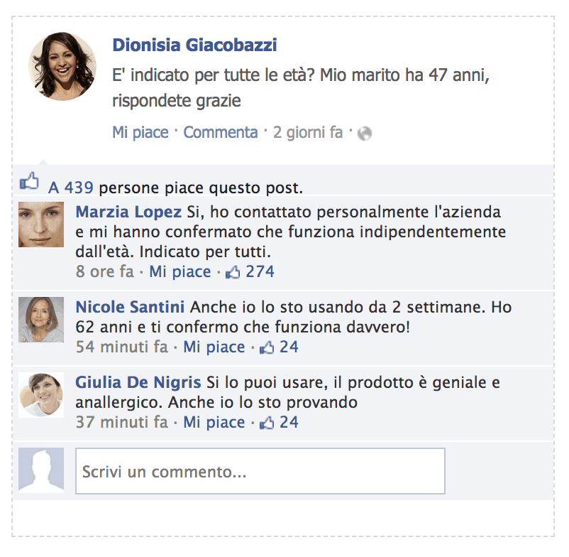Viewport: 569px width, 557px height.
Task: Open Giulia De Nigris's avatar thumbnail
Action: pyautogui.click(x=41, y=395)
